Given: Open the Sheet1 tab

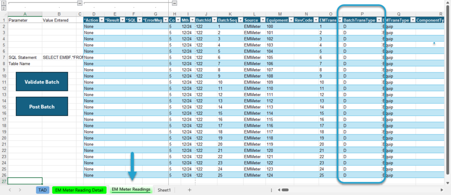Looking at the screenshot, I should (164, 190).
